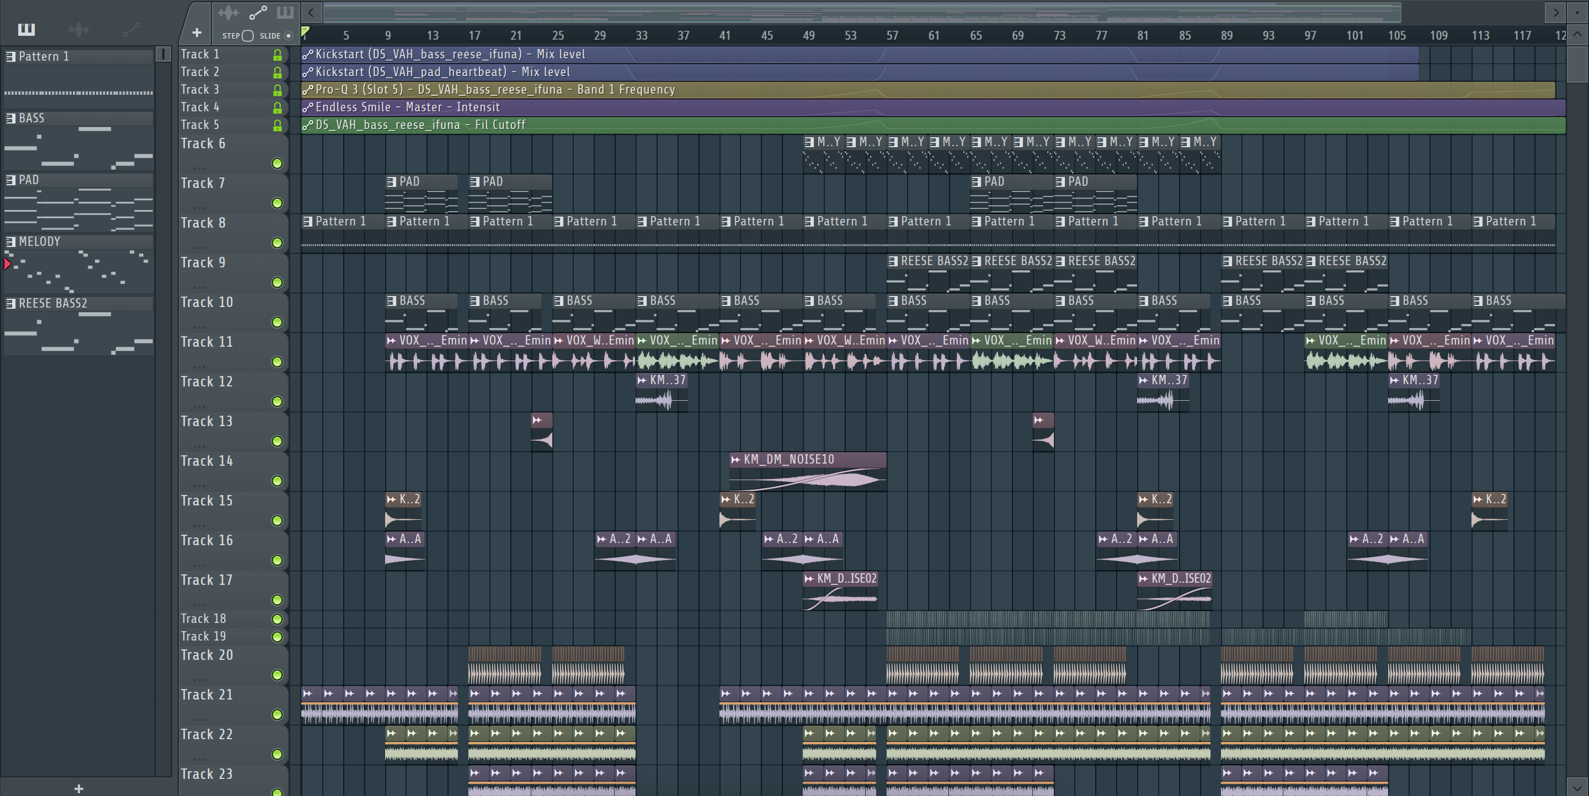Toggle the lock on Track 4
The image size is (1589, 796).
pyautogui.click(x=278, y=108)
